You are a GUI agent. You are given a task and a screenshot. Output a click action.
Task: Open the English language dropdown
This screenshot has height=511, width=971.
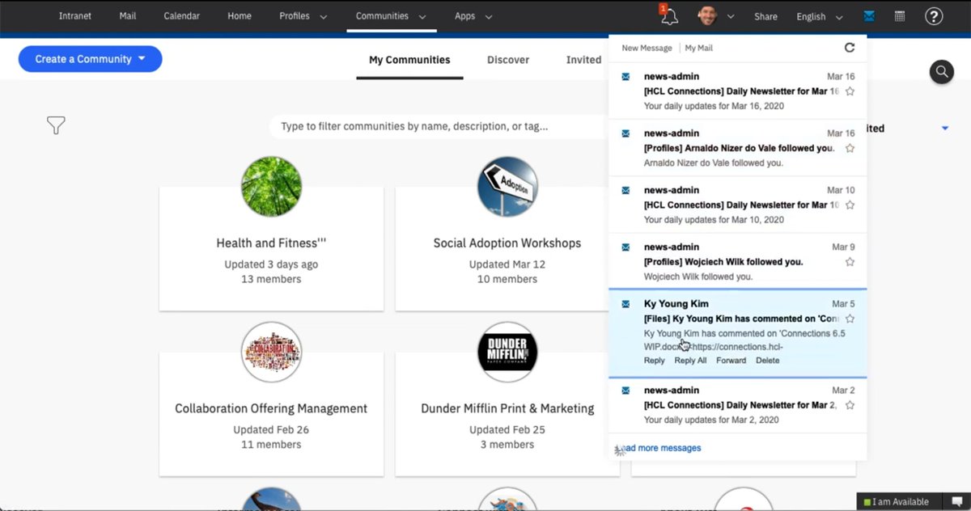[x=820, y=16]
